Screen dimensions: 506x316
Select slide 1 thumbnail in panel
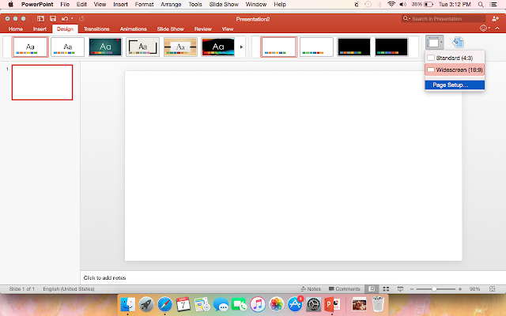42,82
